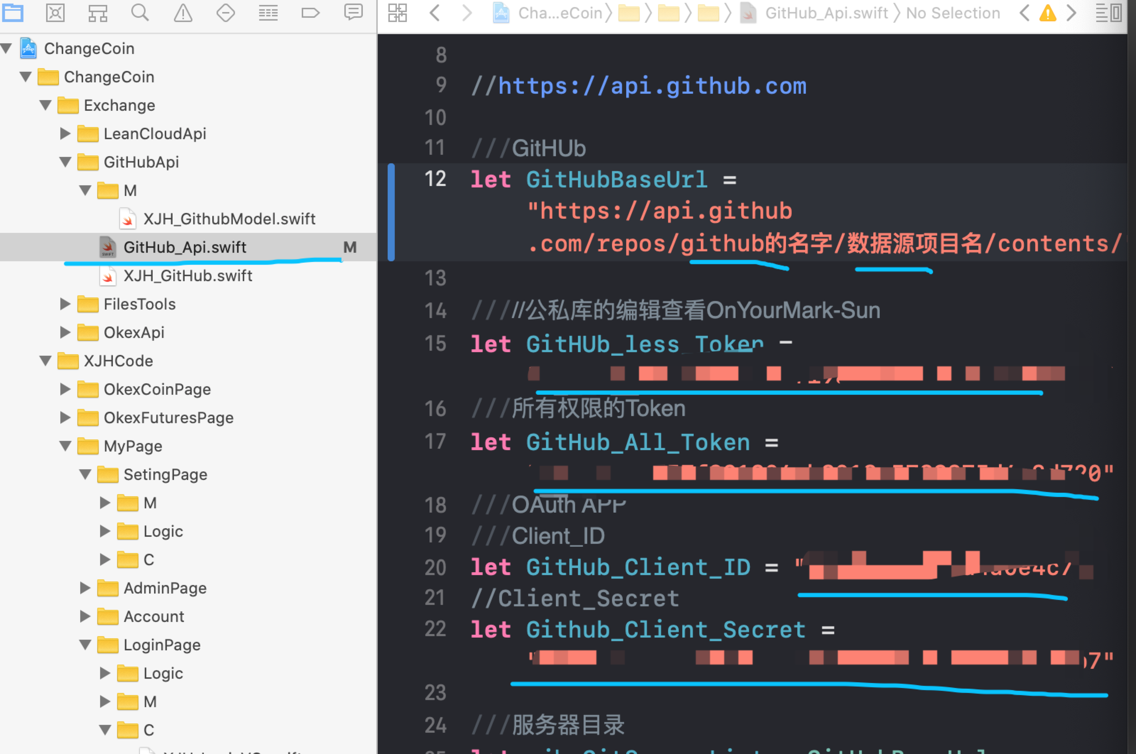Select the M folder under GitHubApi
1136x754 pixels.
(x=117, y=190)
